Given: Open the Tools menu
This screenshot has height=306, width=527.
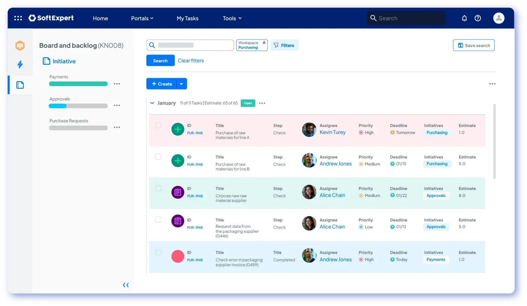Looking at the screenshot, I should tap(232, 18).
